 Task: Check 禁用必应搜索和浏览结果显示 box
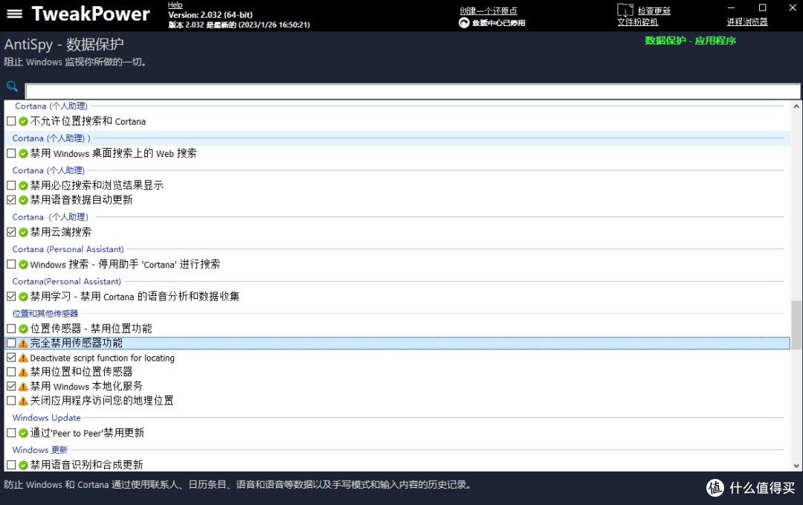click(11, 185)
